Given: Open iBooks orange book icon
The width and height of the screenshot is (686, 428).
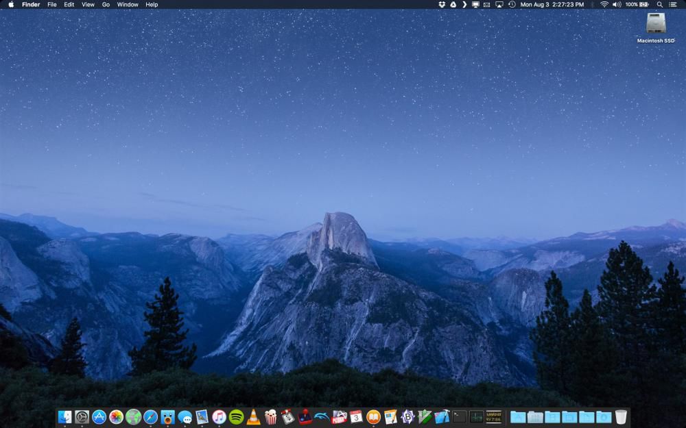Looking at the screenshot, I should pos(373,416).
